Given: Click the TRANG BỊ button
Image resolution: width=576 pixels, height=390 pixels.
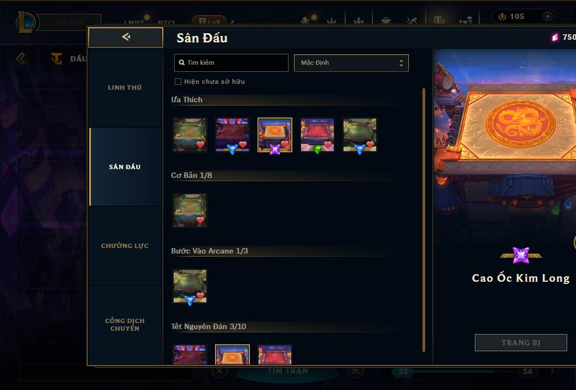Looking at the screenshot, I should pyautogui.click(x=521, y=343).
